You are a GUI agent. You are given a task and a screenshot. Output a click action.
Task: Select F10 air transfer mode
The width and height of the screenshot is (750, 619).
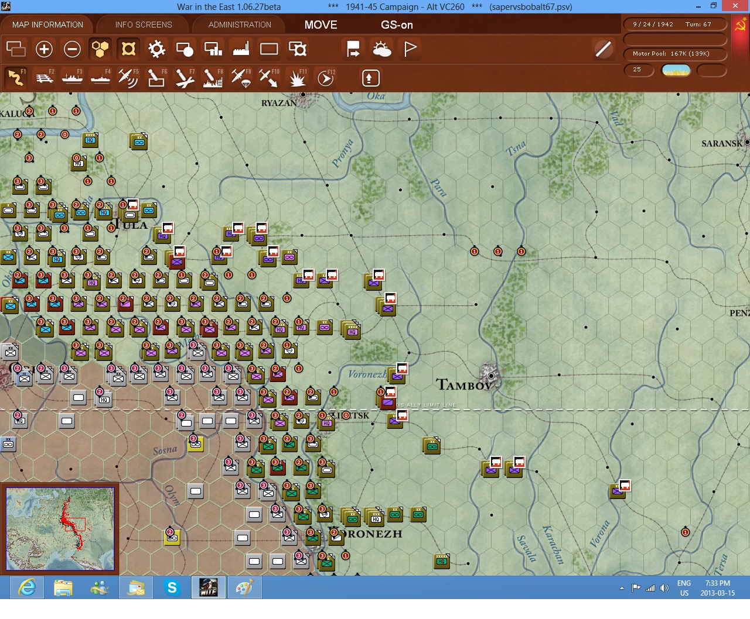pos(269,78)
